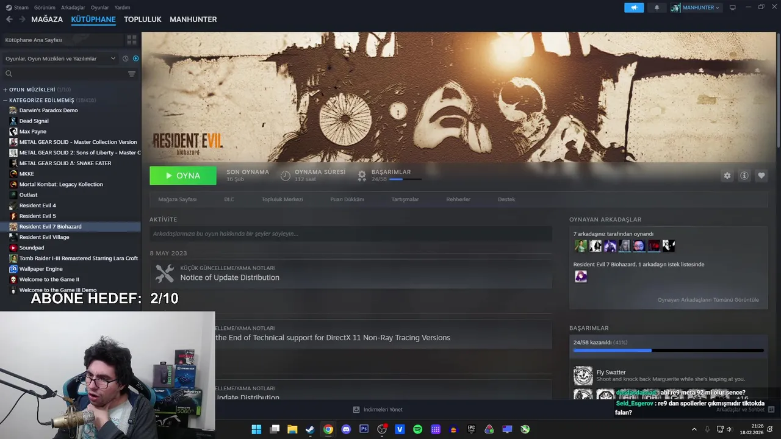Open game info icon
The width and height of the screenshot is (781, 439).
(744, 176)
